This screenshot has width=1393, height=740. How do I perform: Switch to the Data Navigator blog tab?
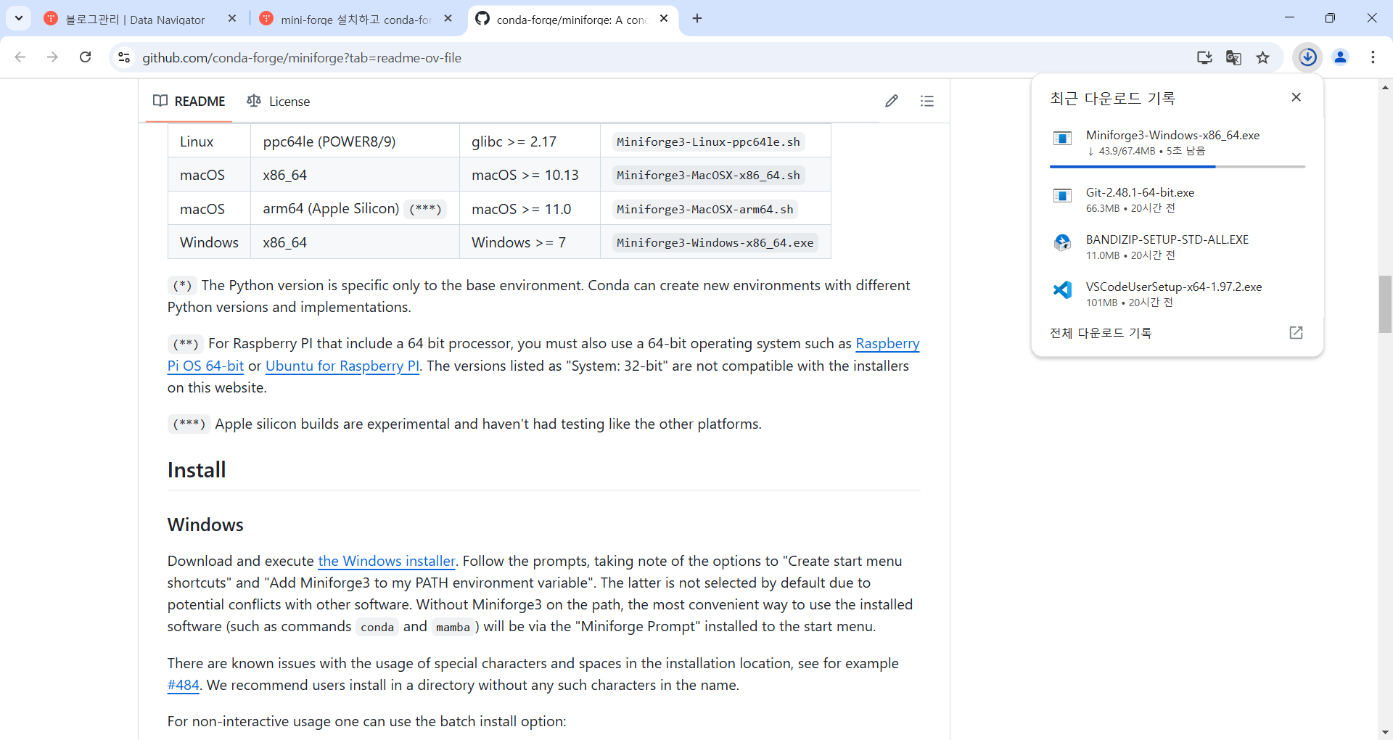coord(134,19)
